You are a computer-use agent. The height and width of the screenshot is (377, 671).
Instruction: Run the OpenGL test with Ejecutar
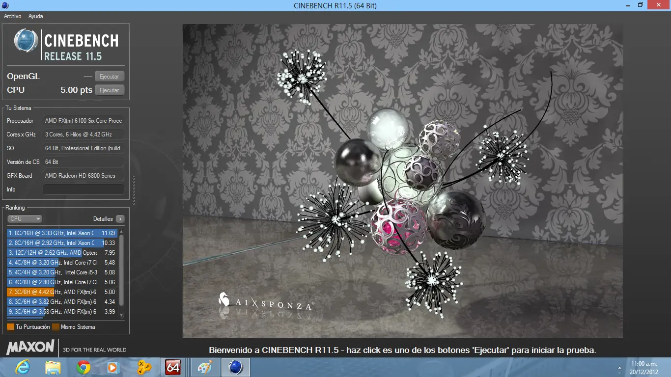click(110, 77)
